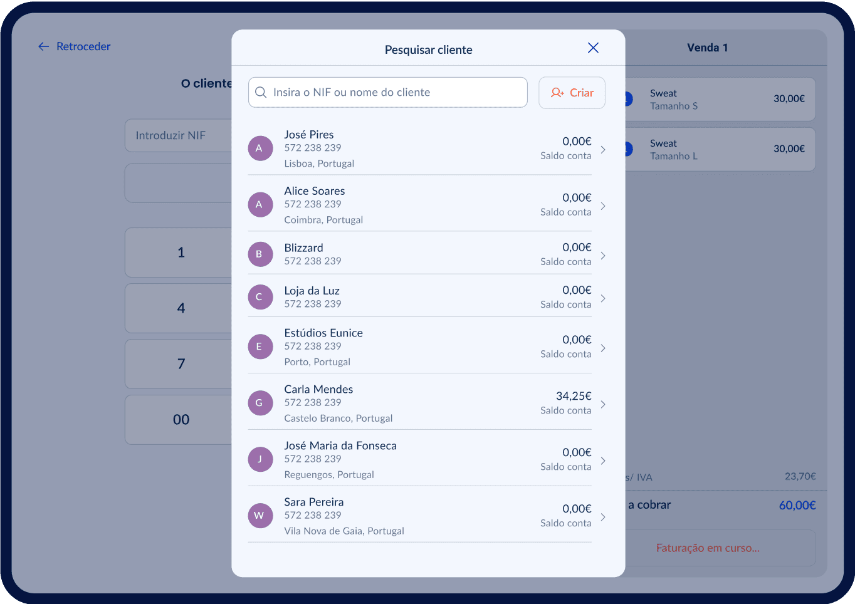Click the NIF or client name search field
This screenshot has width=855, height=604.
[387, 92]
